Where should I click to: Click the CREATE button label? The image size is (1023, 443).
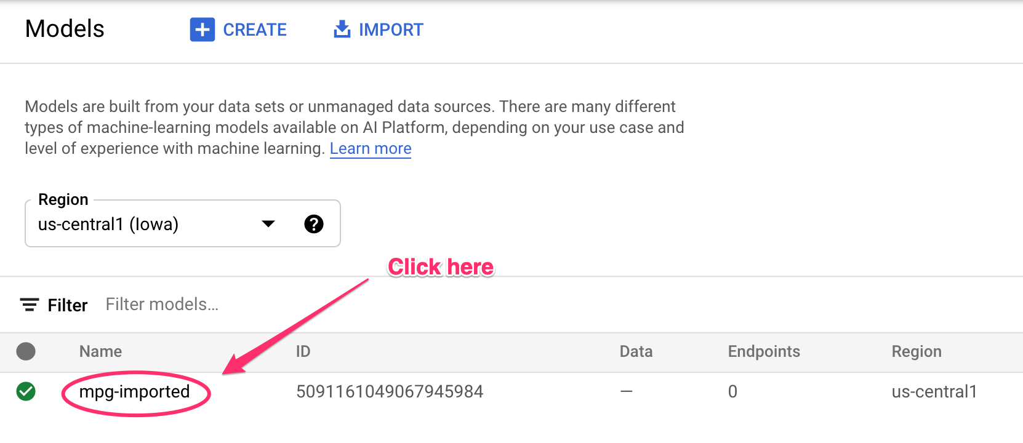pos(255,30)
